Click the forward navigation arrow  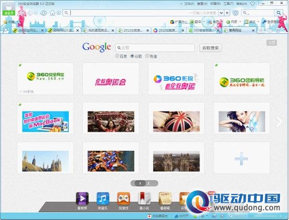[x=30, y=13]
